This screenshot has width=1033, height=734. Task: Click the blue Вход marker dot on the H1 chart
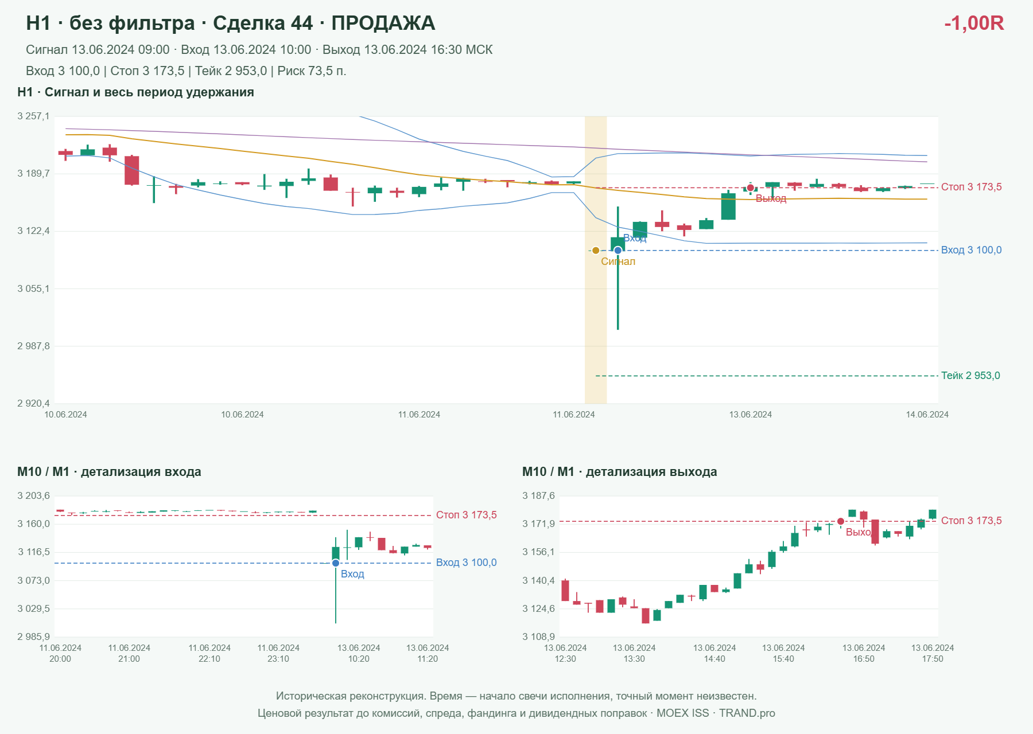(618, 251)
